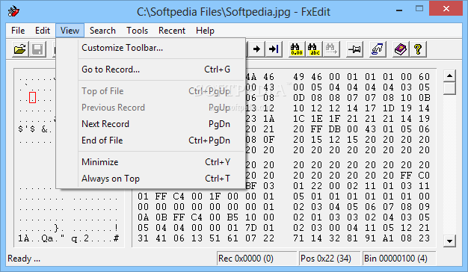Open the Search menu
The height and width of the screenshot is (272, 468).
[x=102, y=31]
